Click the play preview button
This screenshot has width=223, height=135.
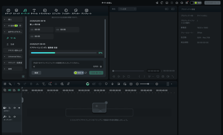pos(124,76)
